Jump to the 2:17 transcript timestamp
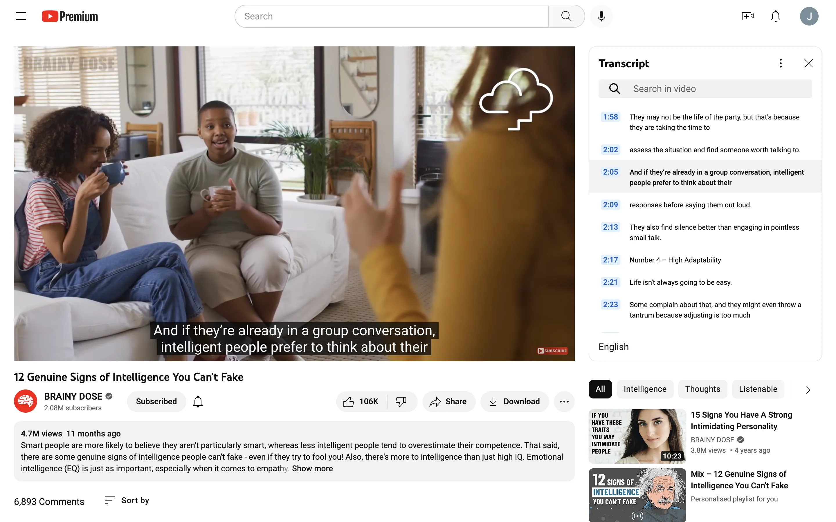The width and height of the screenshot is (836, 522). [x=610, y=260]
